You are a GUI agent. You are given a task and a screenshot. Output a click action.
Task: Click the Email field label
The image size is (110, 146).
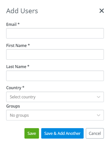click(x=11, y=24)
